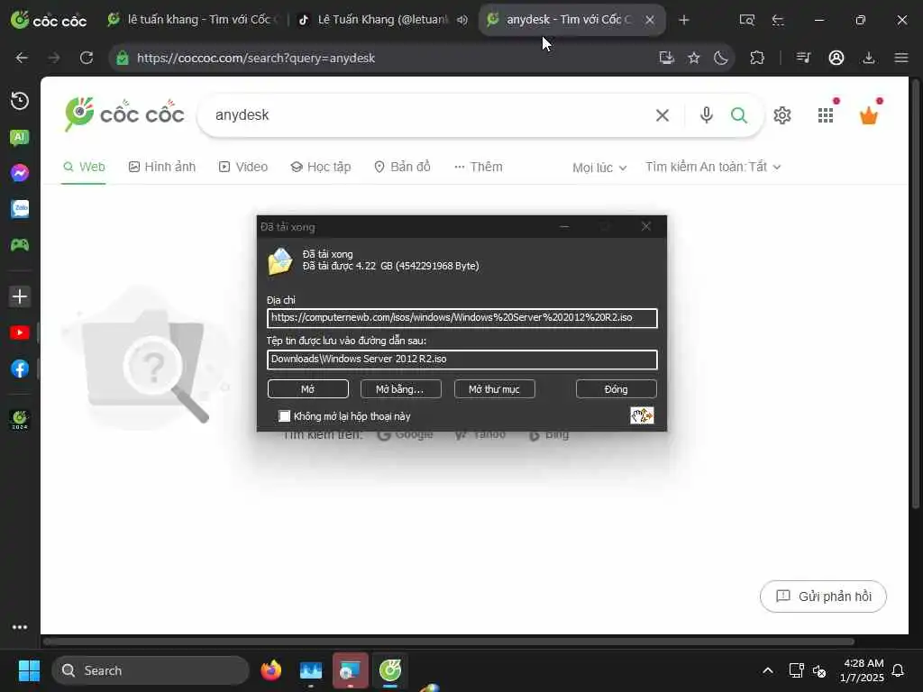
Task: Open the YouTube sidebar icon
Action: coord(20,332)
